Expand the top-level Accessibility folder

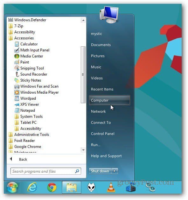click(x=22, y=32)
